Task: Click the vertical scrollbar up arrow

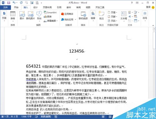Action: [x=154, y=29]
